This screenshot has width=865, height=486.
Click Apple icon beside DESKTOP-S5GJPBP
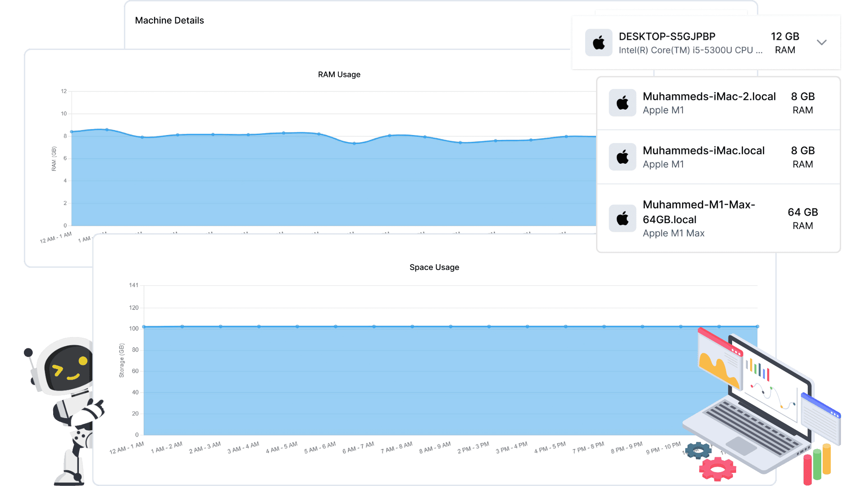point(599,43)
